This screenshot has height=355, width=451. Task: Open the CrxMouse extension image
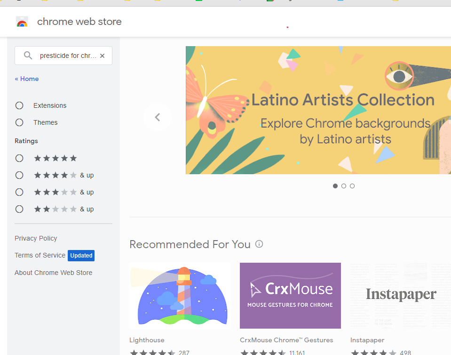pos(290,296)
